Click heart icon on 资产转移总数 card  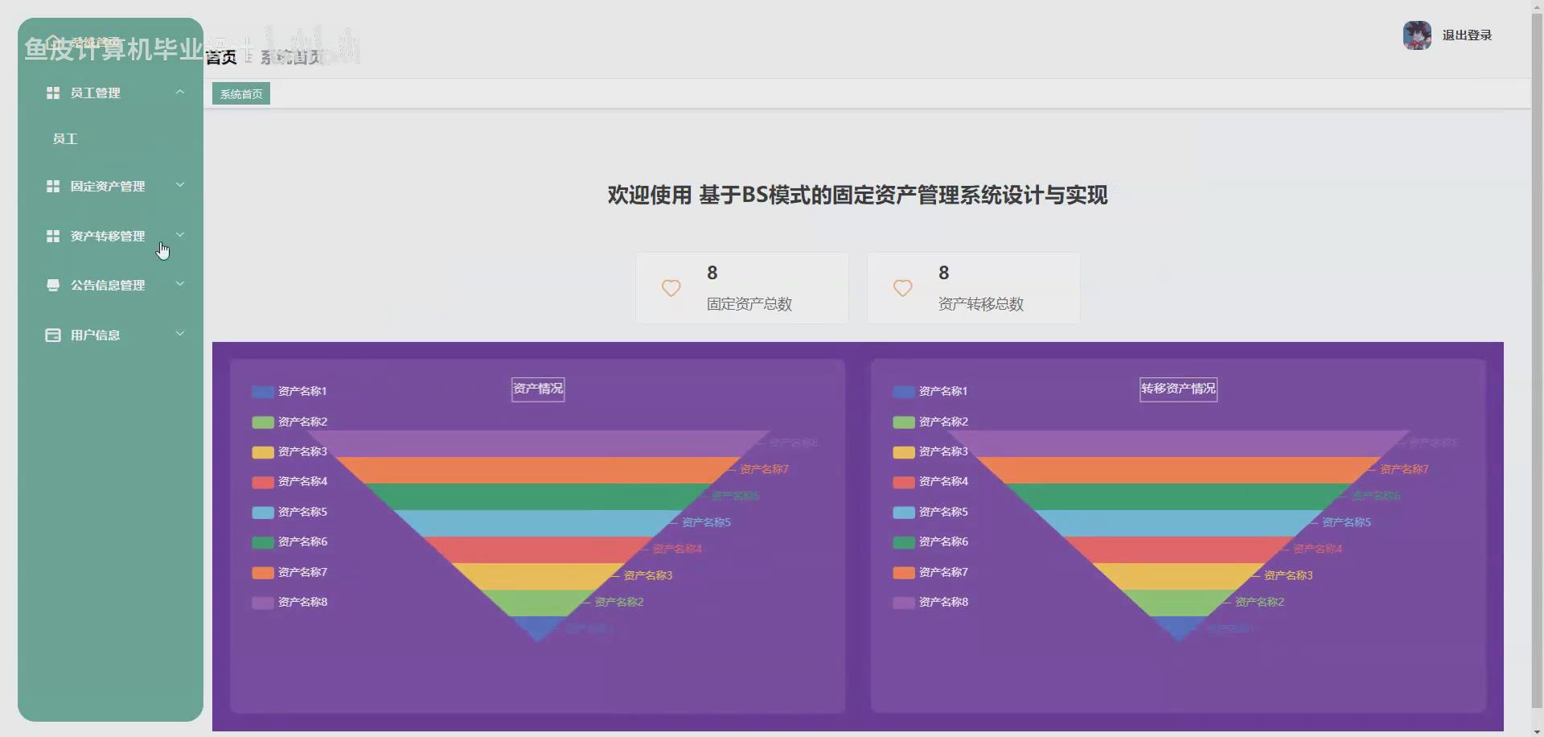pyautogui.click(x=902, y=288)
